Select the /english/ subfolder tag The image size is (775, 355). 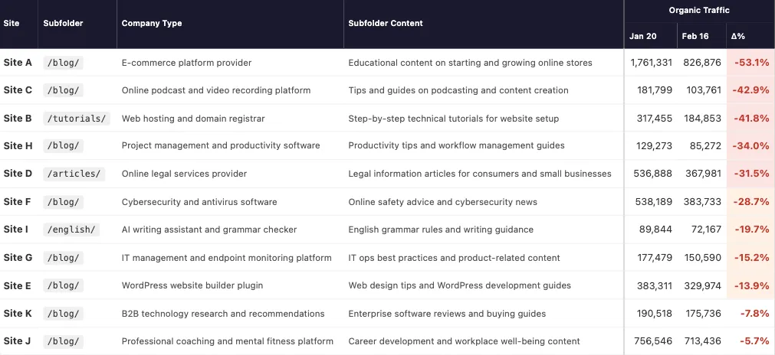71,230
